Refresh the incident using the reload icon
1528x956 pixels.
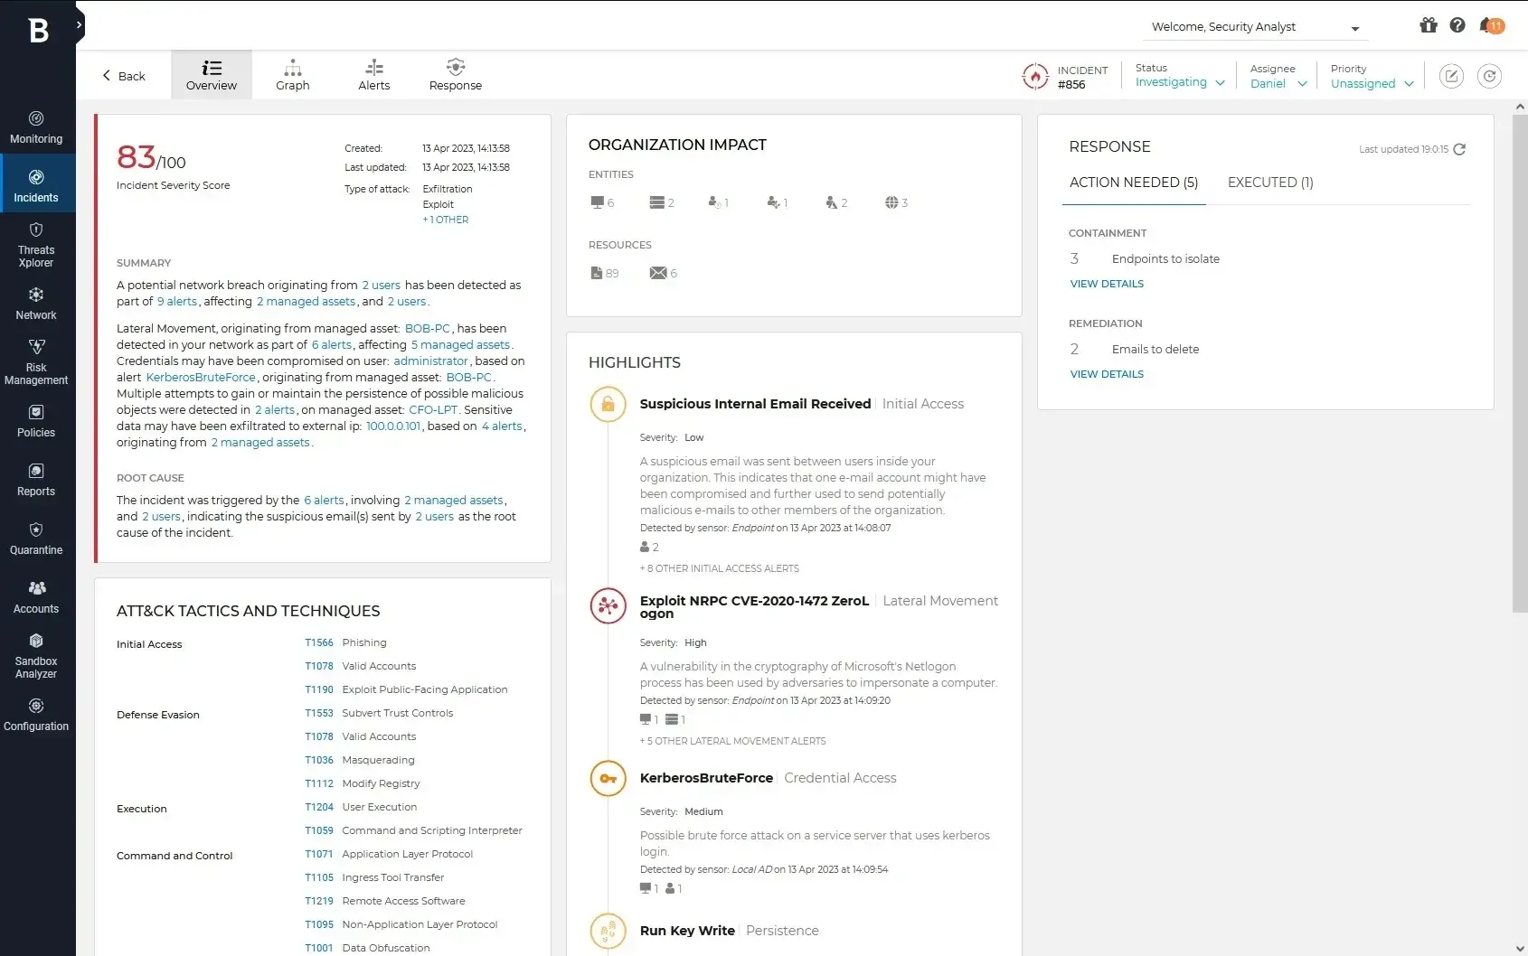[1489, 76]
